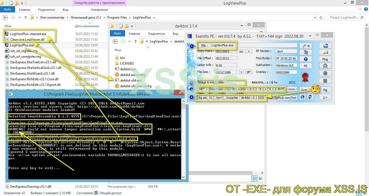This screenshot has width=369, height=196.
Task: Select the file LogViewPlus.exe in explorer
Action: click(x=22, y=45)
